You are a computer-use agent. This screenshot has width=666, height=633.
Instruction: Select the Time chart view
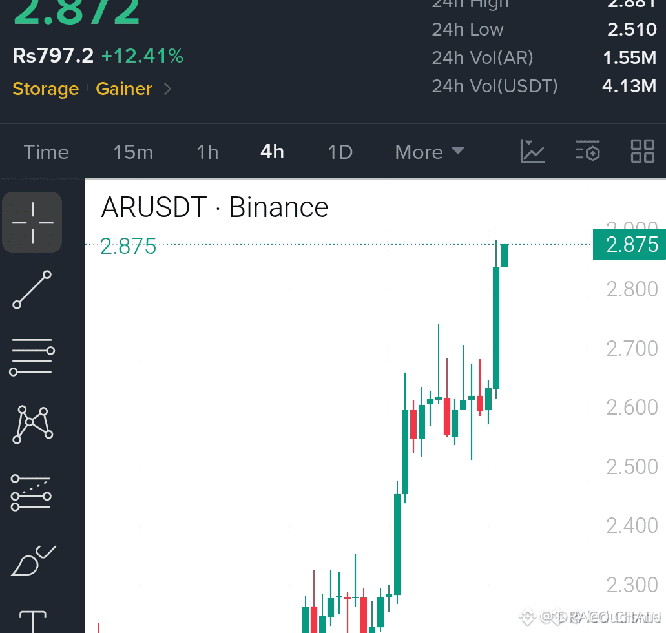[47, 152]
